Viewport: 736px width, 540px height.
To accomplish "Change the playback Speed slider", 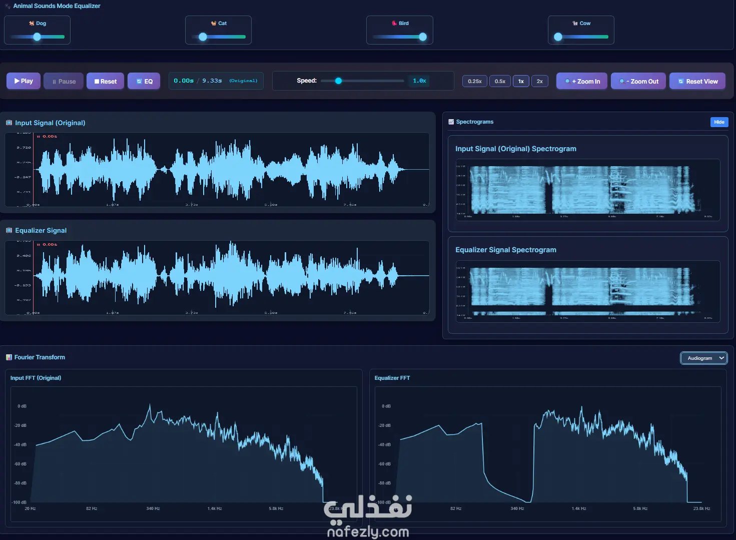I will point(363,81).
